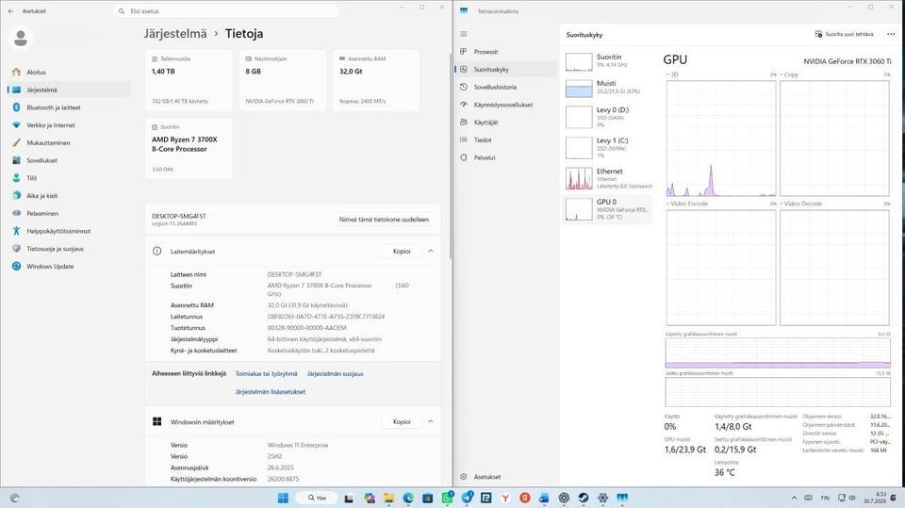905x508 pixels.
Task: Select GPU 0 performance item
Action: pos(607,209)
